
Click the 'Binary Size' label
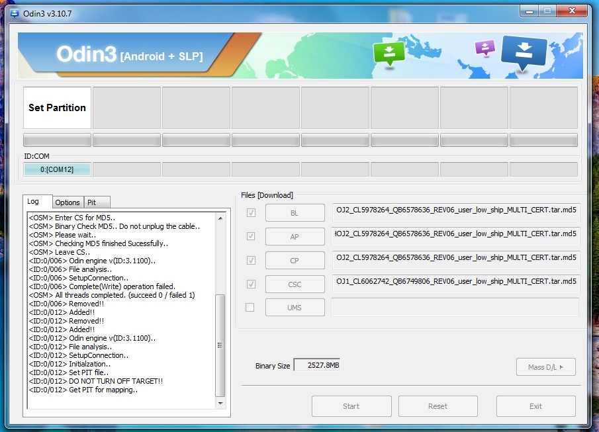coord(273,366)
